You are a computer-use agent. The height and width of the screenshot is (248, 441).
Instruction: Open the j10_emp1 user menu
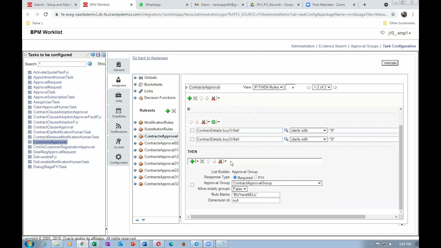(400, 33)
